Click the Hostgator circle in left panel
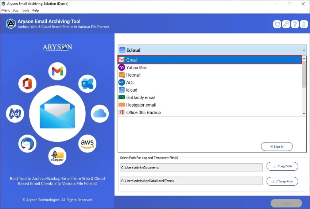Screen dimensions: 310x209 click(57, 156)
